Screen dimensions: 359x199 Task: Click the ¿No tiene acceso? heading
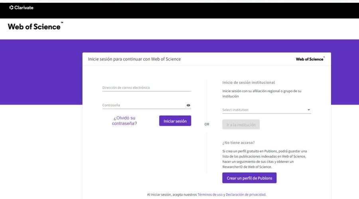239,142
